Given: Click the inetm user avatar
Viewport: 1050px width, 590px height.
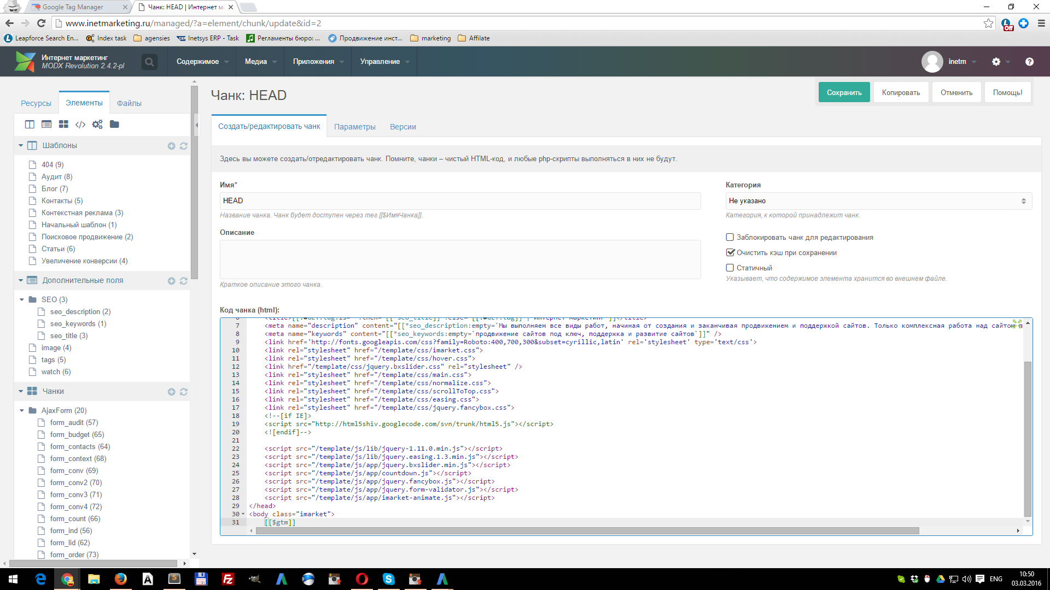Looking at the screenshot, I should coord(932,62).
